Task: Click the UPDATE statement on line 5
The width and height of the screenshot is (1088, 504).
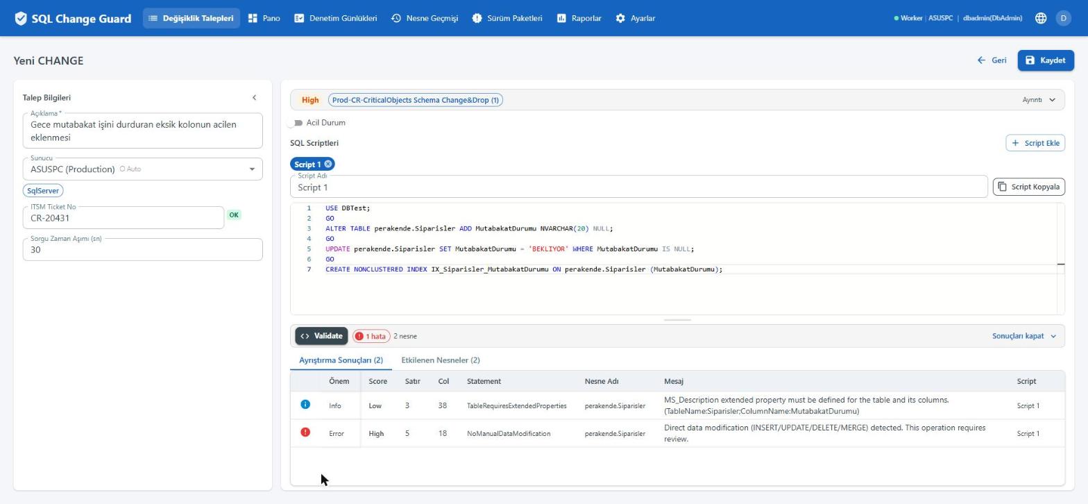Action: pyautogui.click(x=509, y=249)
